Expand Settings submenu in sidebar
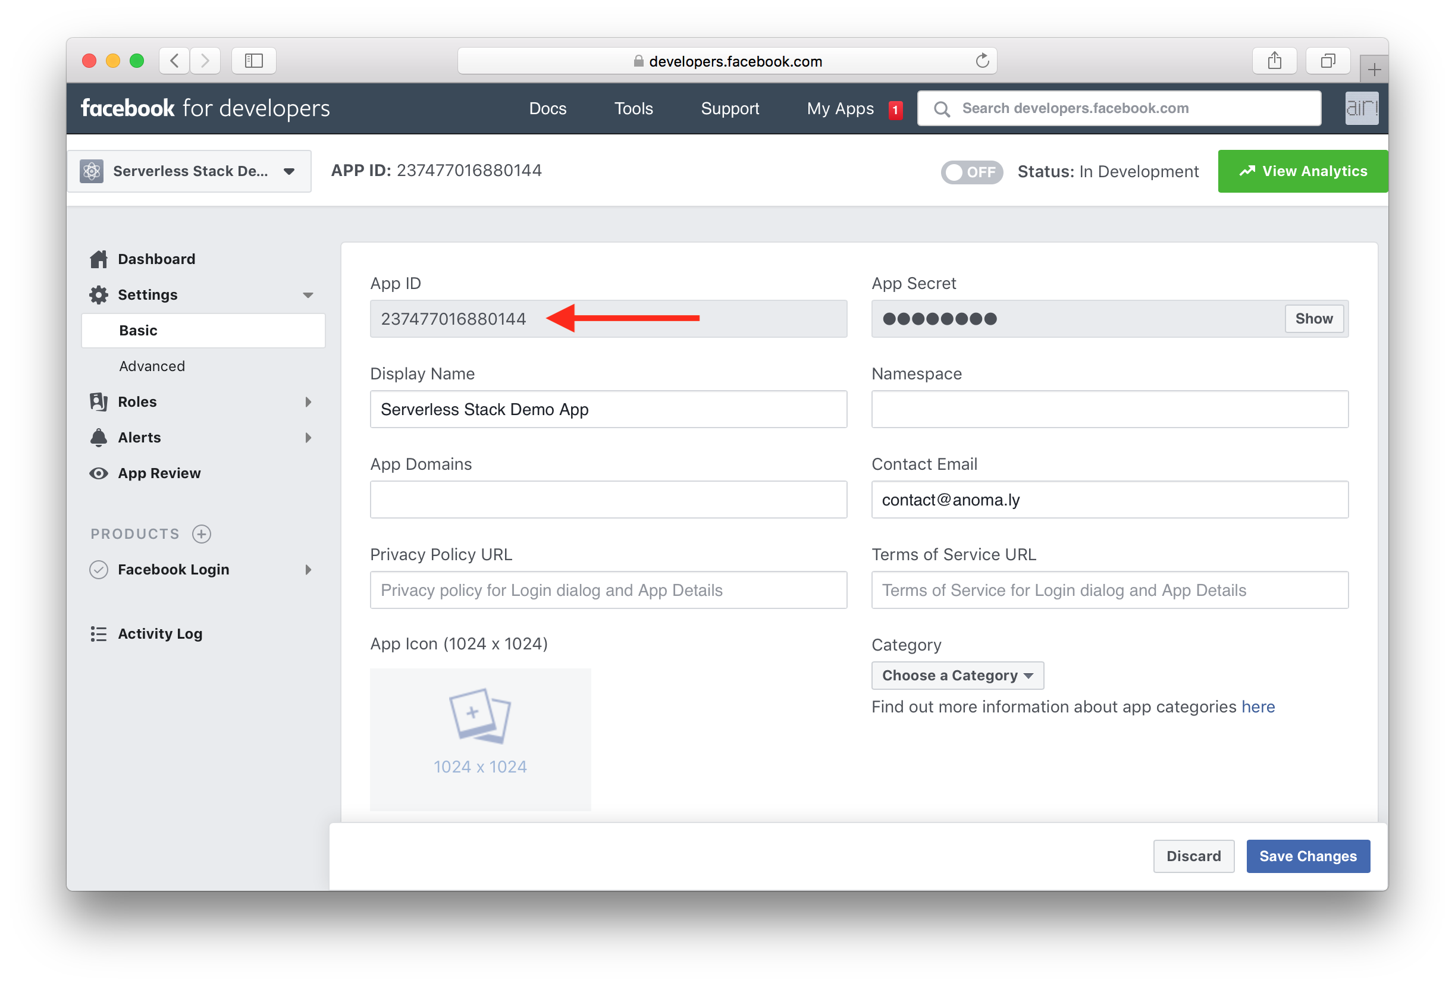The height and width of the screenshot is (986, 1455). 307,295
